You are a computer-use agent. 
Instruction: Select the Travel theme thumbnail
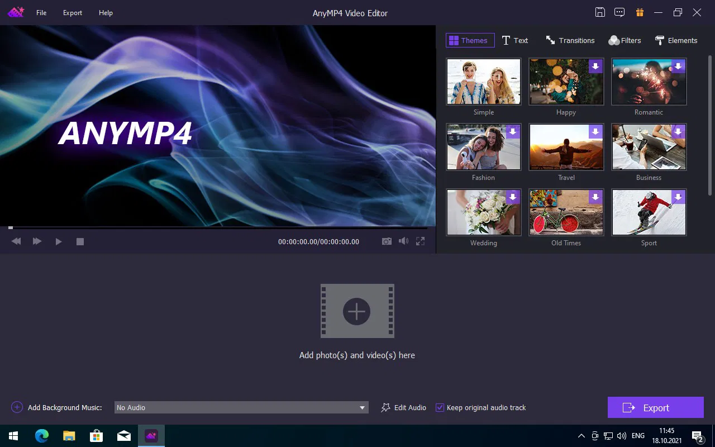(x=566, y=146)
